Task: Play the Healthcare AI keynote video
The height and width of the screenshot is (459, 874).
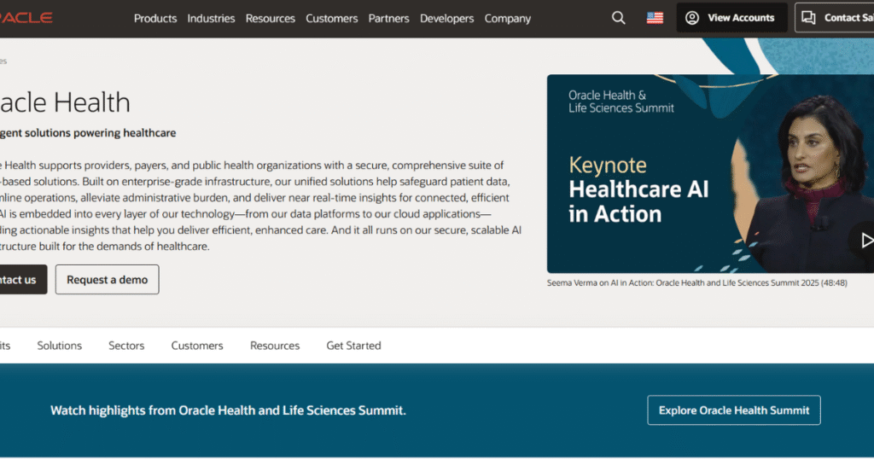Action: pyautogui.click(x=865, y=240)
